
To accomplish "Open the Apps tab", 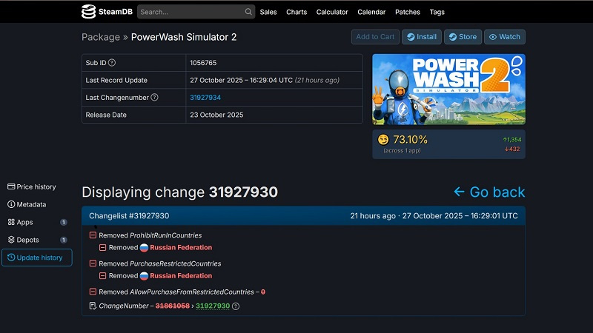I will [x=36, y=223].
